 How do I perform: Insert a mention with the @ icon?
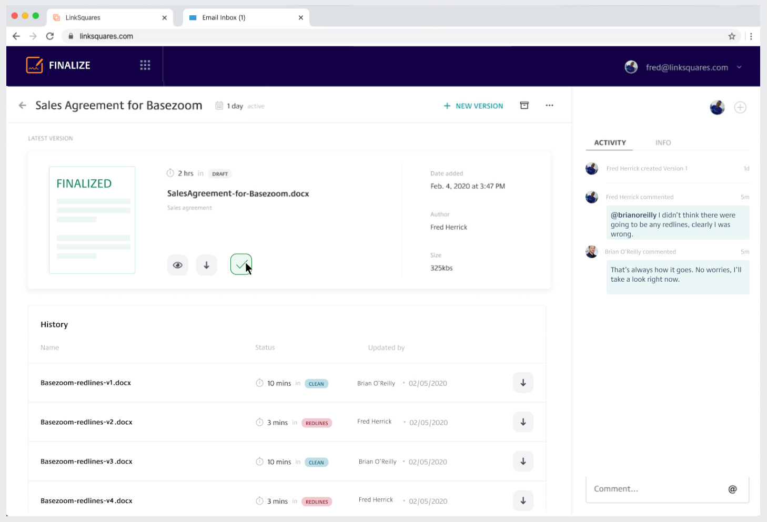point(732,489)
